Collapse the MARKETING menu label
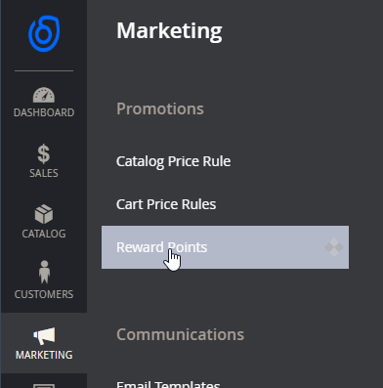 (x=44, y=355)
